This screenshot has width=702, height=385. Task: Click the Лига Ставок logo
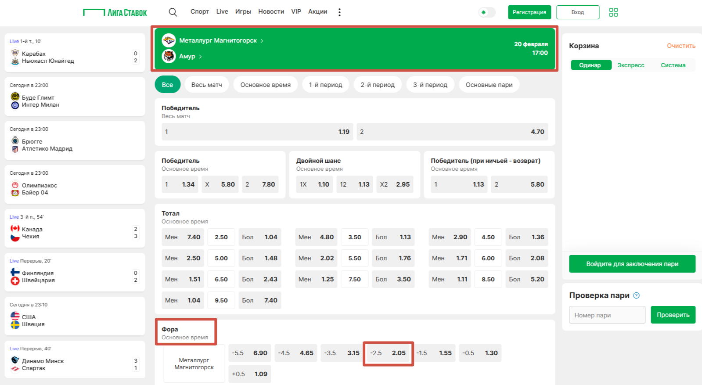(115, 12)
